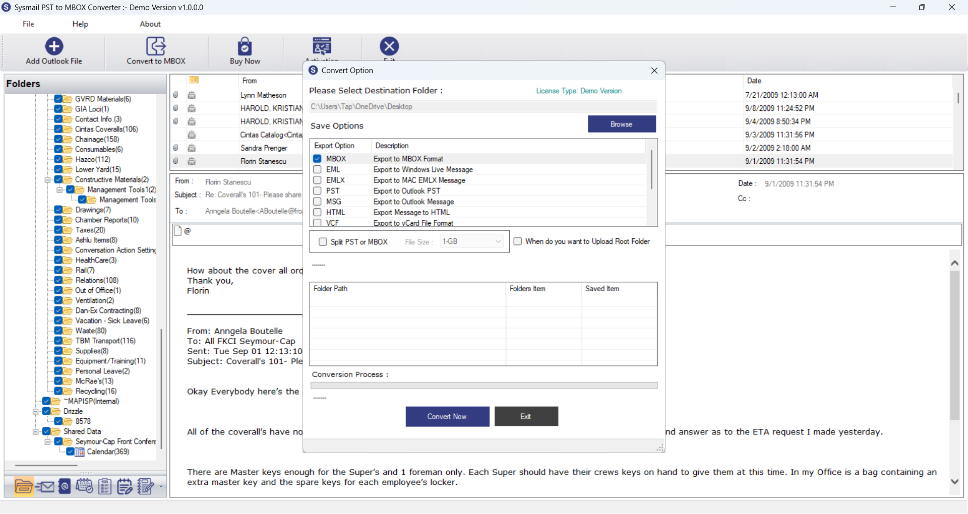Select the folder view icon in bottom navigation bar
968x514 pixels.
pos(24,486)
